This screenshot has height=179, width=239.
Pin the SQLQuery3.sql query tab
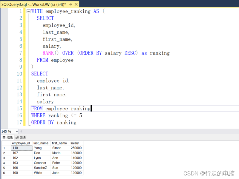71,4
